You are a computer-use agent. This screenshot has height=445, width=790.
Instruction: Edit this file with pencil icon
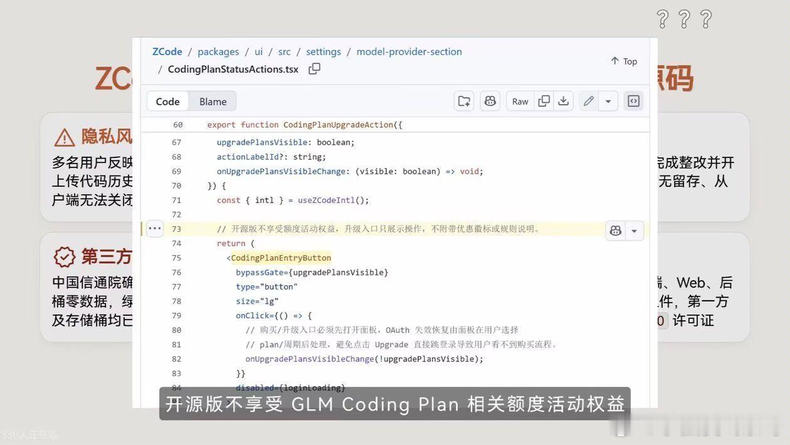[588, 101]
